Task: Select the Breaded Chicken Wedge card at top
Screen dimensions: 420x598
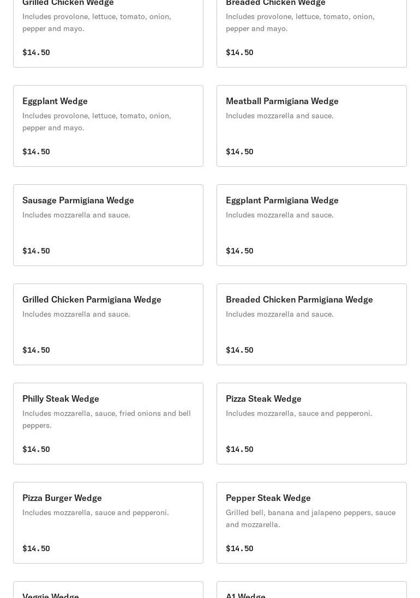Action: (x=311, y=33)
